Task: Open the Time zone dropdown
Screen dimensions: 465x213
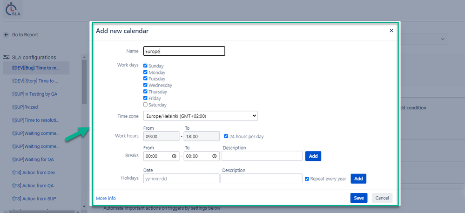Action: pos(201,116)
